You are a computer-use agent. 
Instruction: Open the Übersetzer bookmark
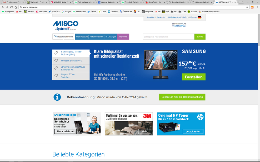(x=126, y=12)
